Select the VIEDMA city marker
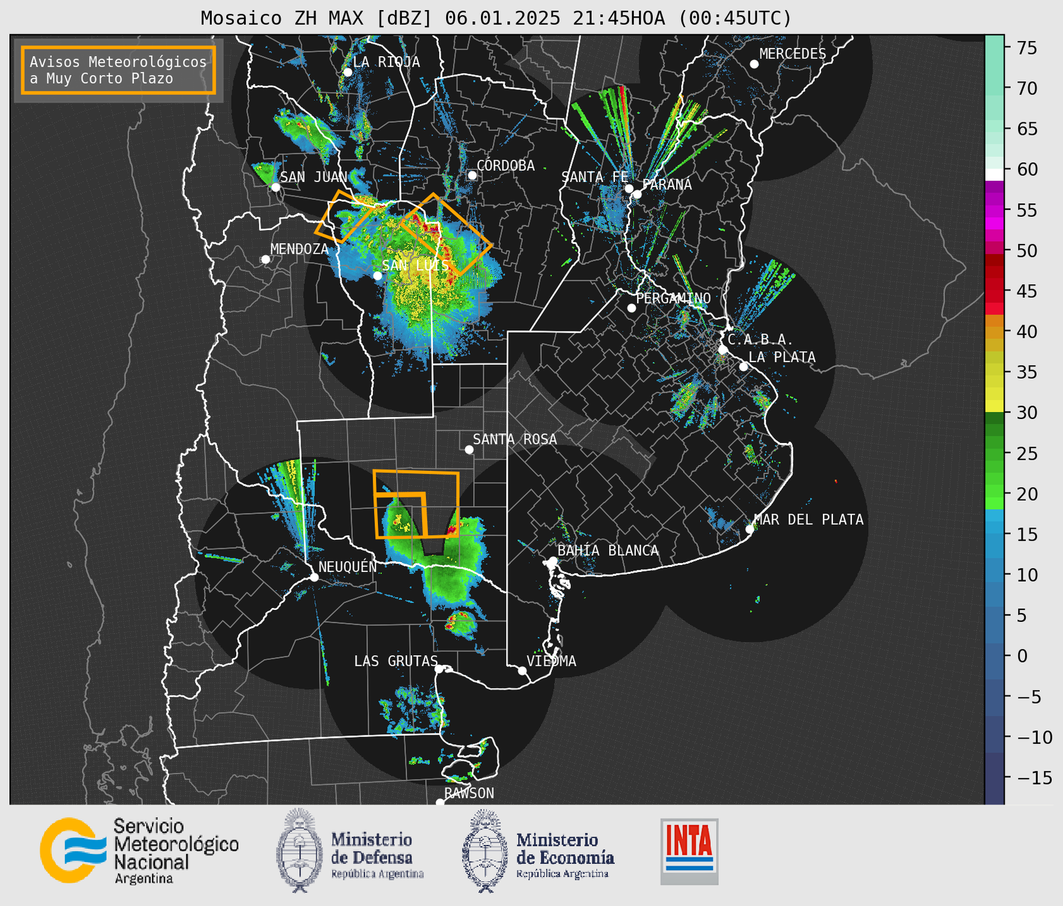Image resolution: width=1063 pixels, height=906 pixels. 522,670
